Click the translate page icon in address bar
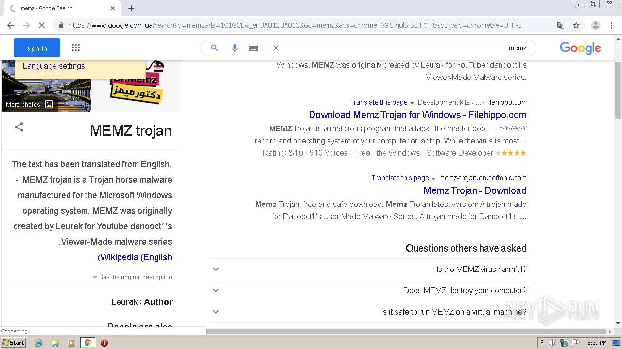This screenshot has width=622, height=349. (560, 25)
